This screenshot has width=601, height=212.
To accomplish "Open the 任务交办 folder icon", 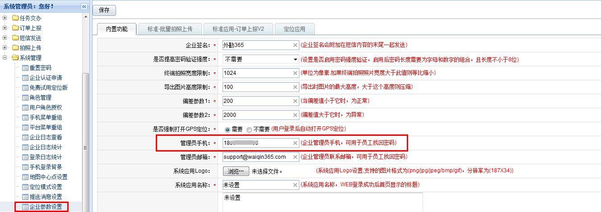I will [x=15, y=18].
